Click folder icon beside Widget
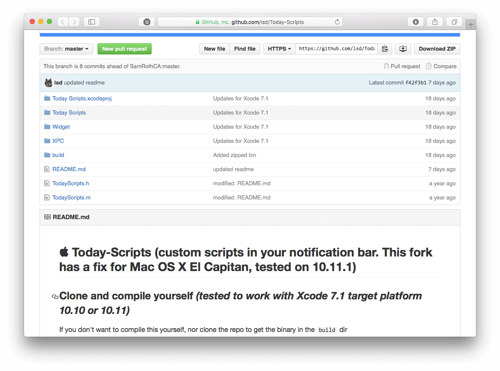500x371 pixels. point(47,127)
